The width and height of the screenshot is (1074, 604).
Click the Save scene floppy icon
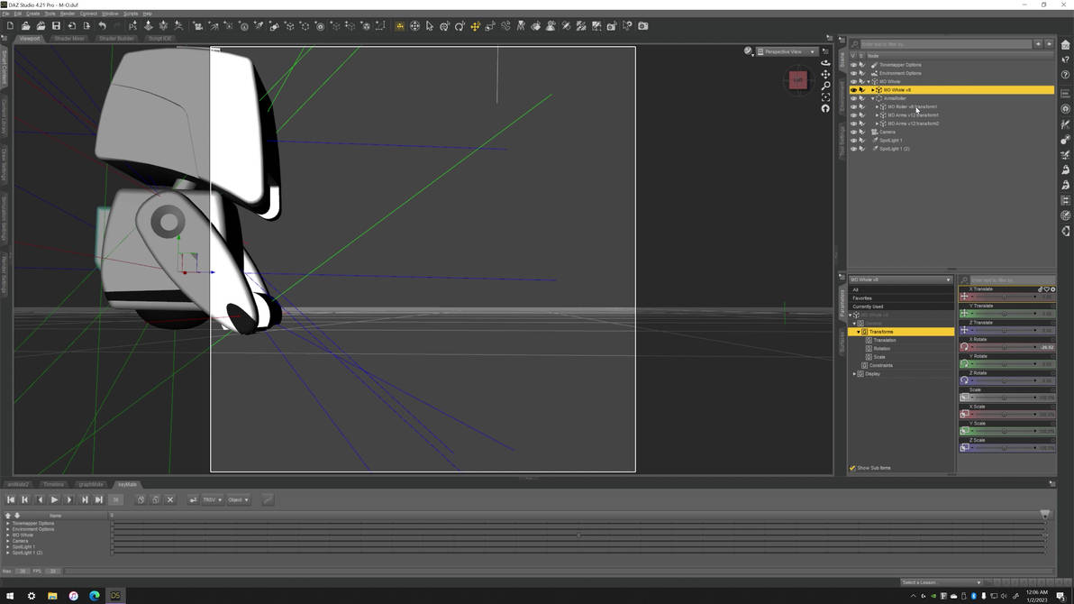(x=56, y=26)
